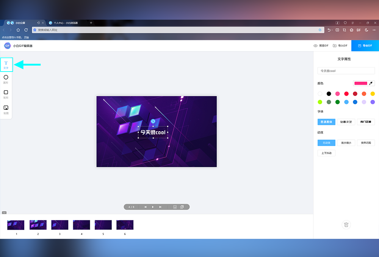This screenshot has width=379, height=257.
Task: Pick the white color swatch
Action: 320,93
